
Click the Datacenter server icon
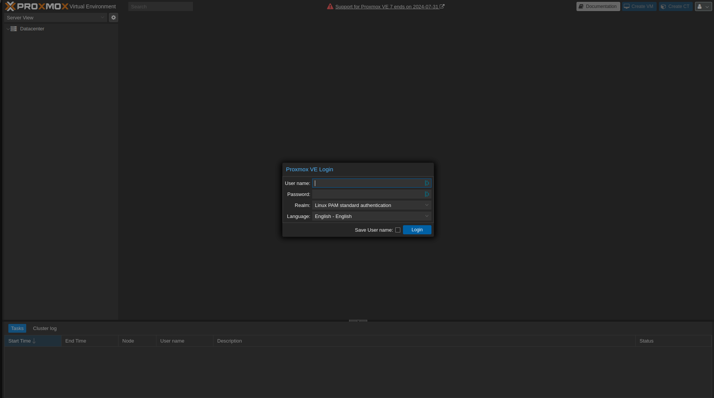(x=14, y=29)
